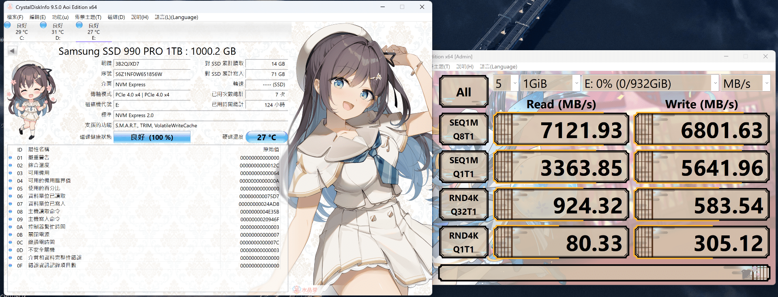Image resolution: width=778 pixels, height=297 pixels.
Task: Click the Samsung SSD 990 PRO 1TB title
Action: click(147, 51)
